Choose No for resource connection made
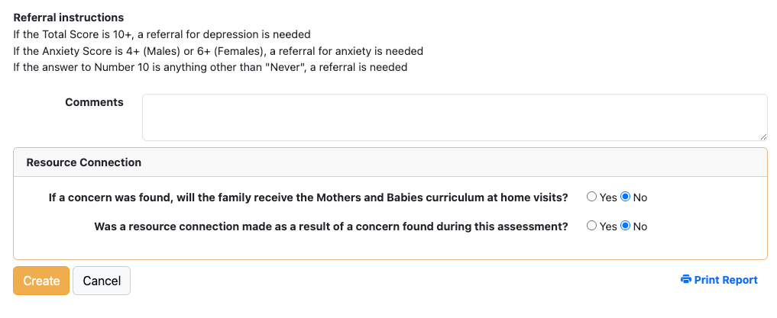Screen dimensions: 777x318 pos(626,226)
